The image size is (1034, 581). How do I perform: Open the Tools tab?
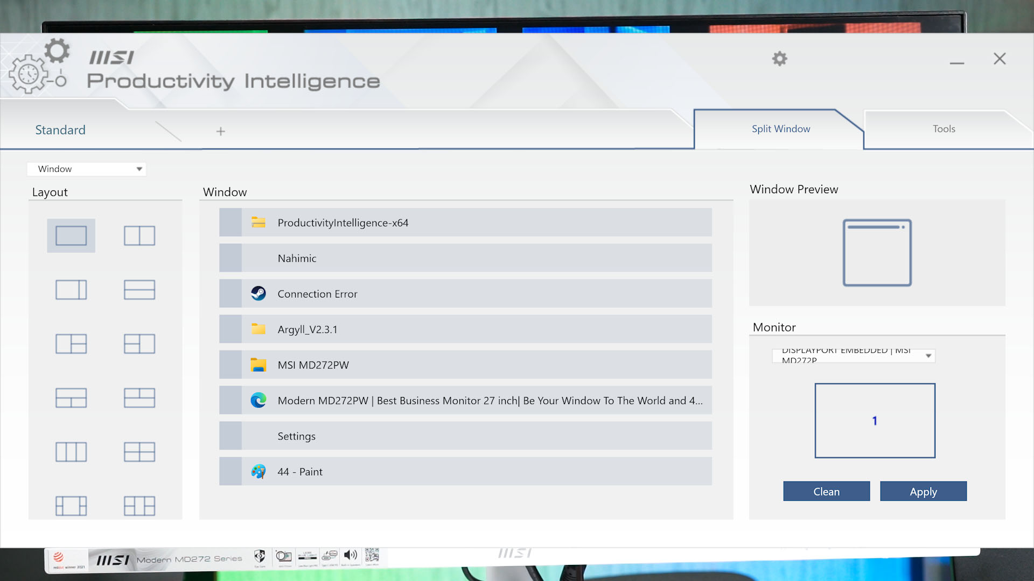[x=944, y=129]
